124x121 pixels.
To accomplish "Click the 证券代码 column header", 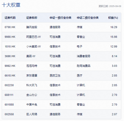I will coord(10,18).
